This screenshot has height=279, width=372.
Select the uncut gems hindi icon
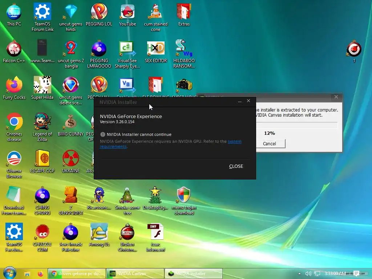71,17
